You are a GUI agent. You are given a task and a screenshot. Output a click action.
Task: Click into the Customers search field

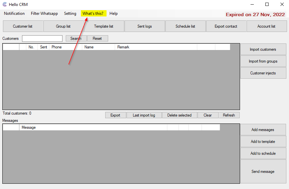click(42, 39)
